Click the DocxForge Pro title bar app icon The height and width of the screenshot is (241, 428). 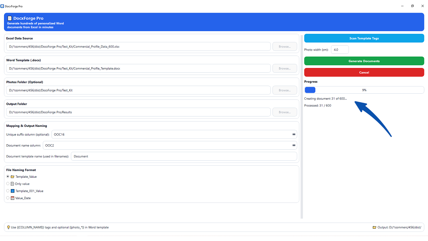click(2, 6)
